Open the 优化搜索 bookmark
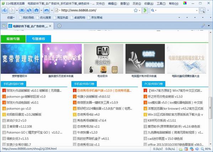 (44, 18)
